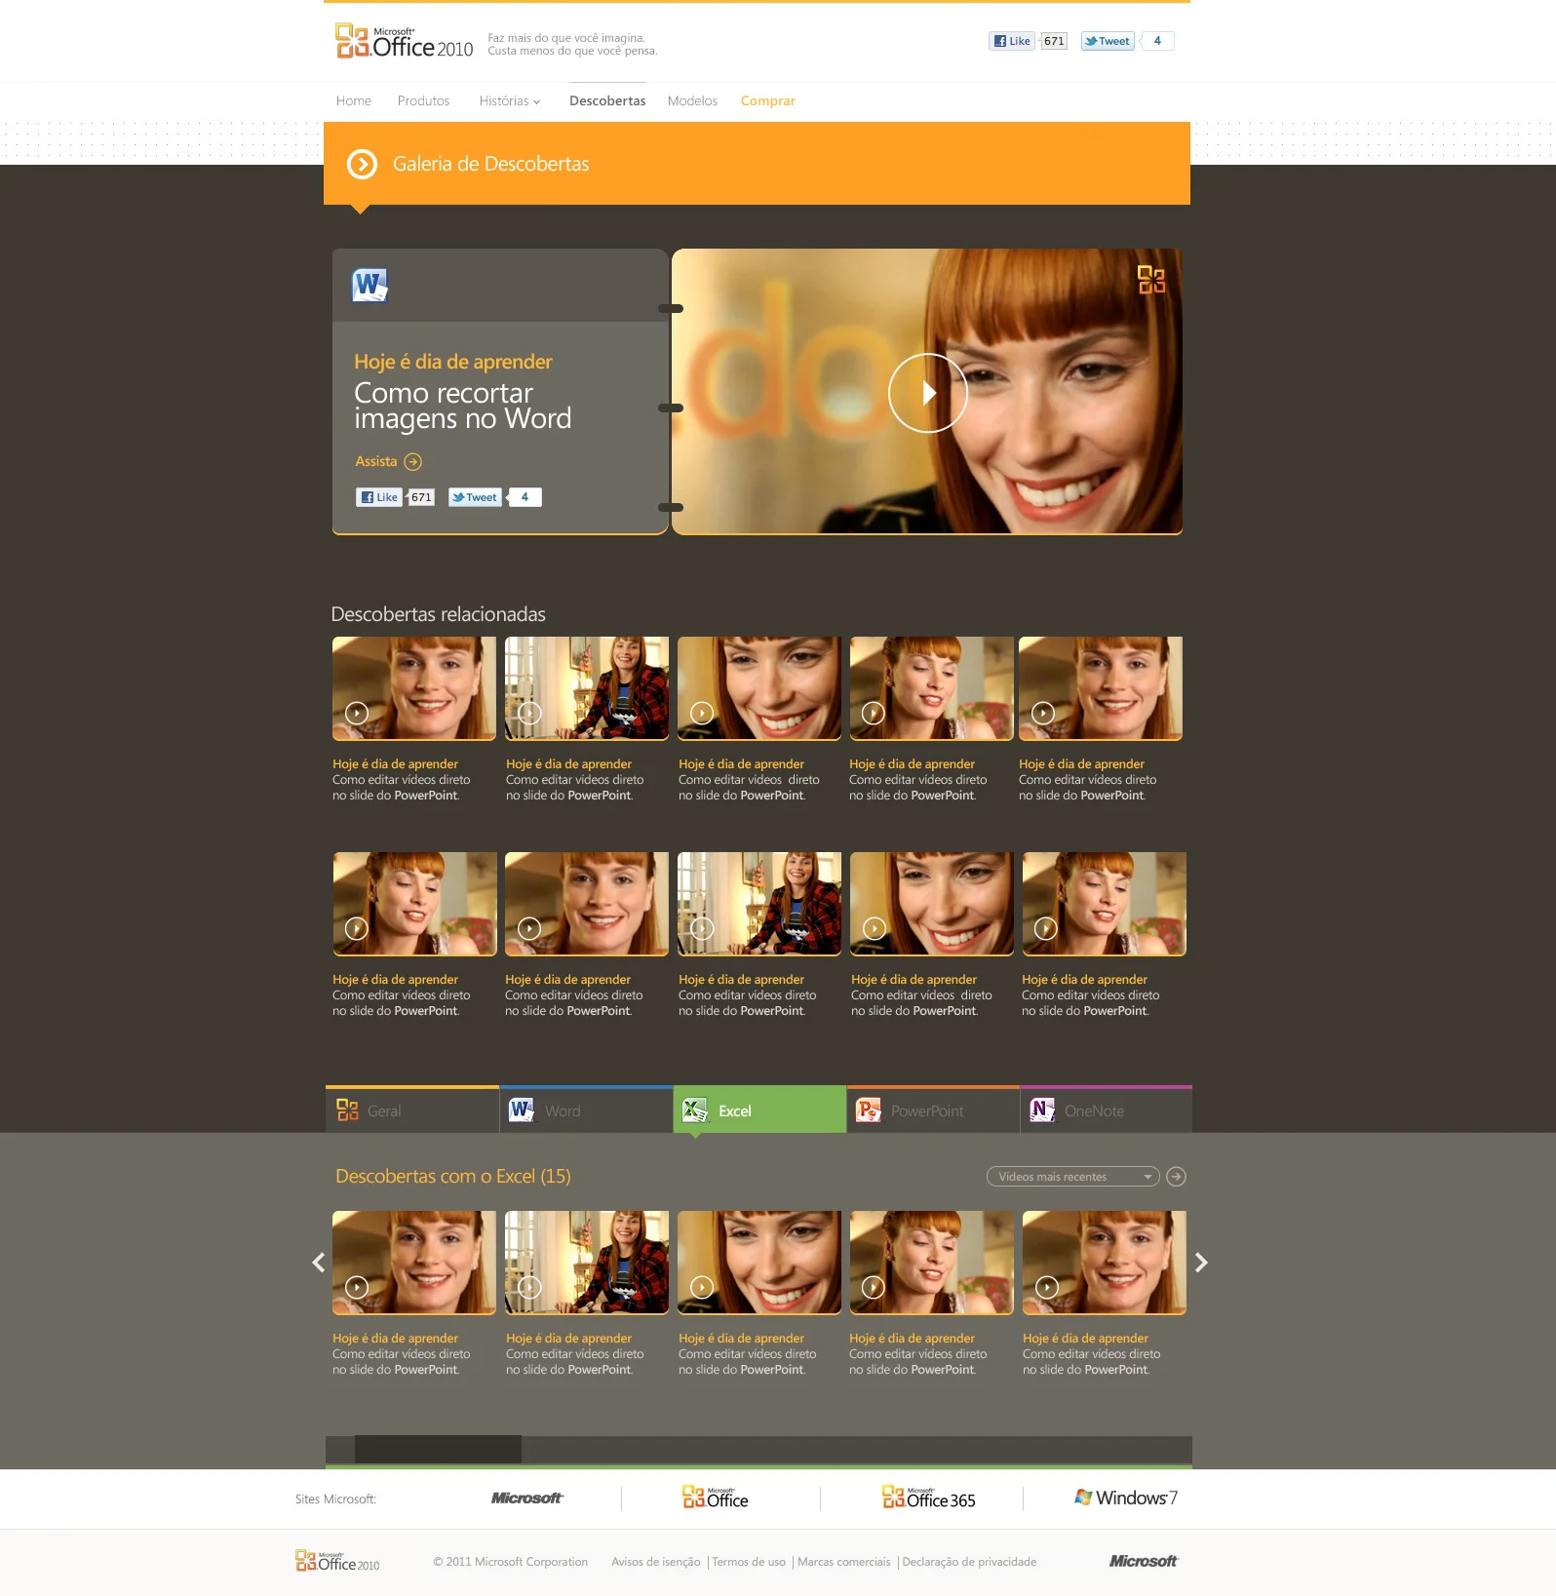Viewport: 1556px width, 1596px height.
Task: Open the Comprar menu link
Action: [x=768, y=100]
